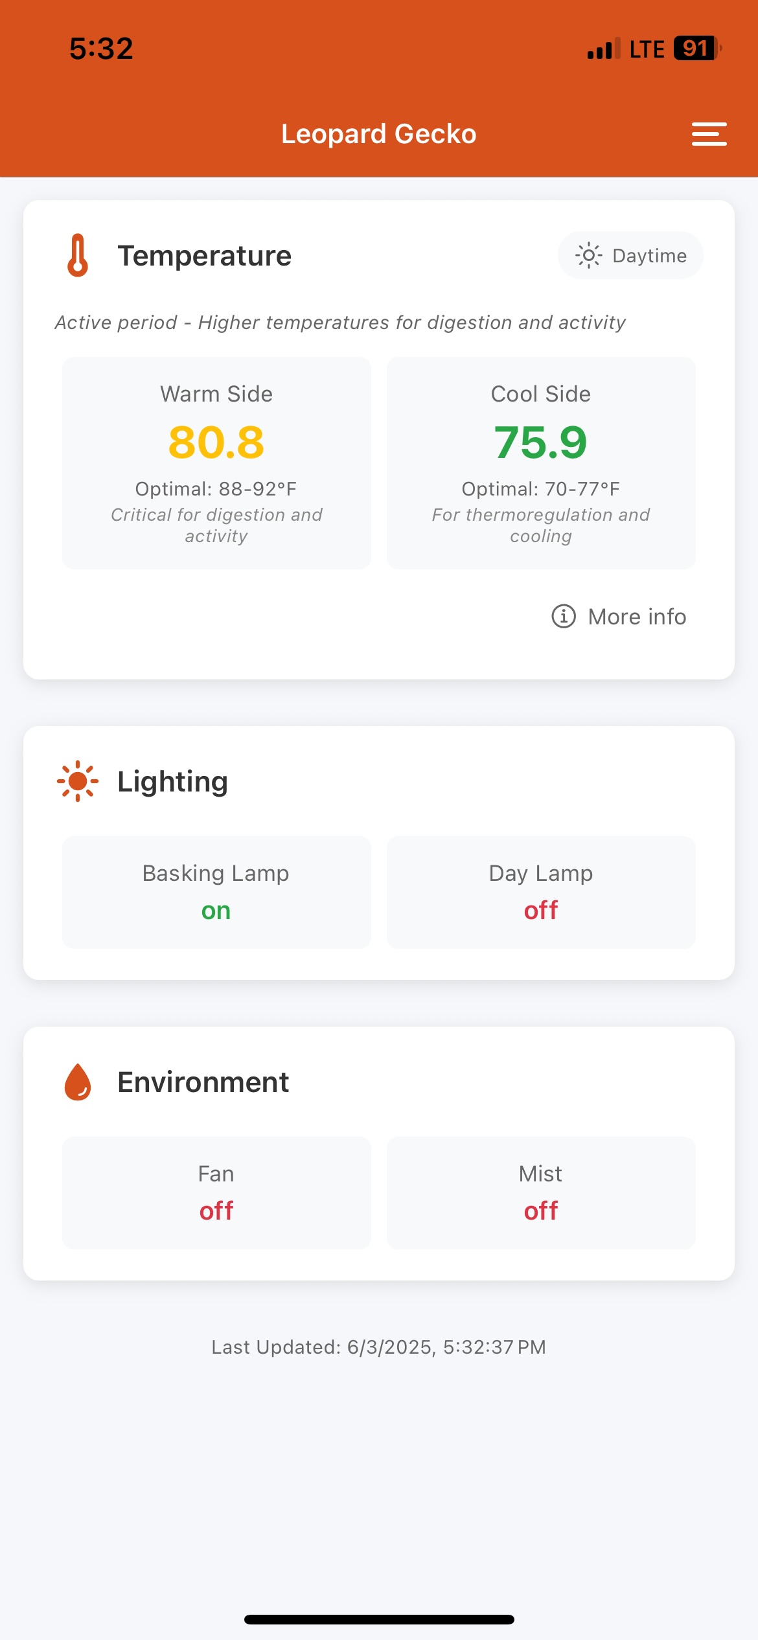The image size is (758, 1640).
Task: Open the hamburger menu
Action: (709, 134)
